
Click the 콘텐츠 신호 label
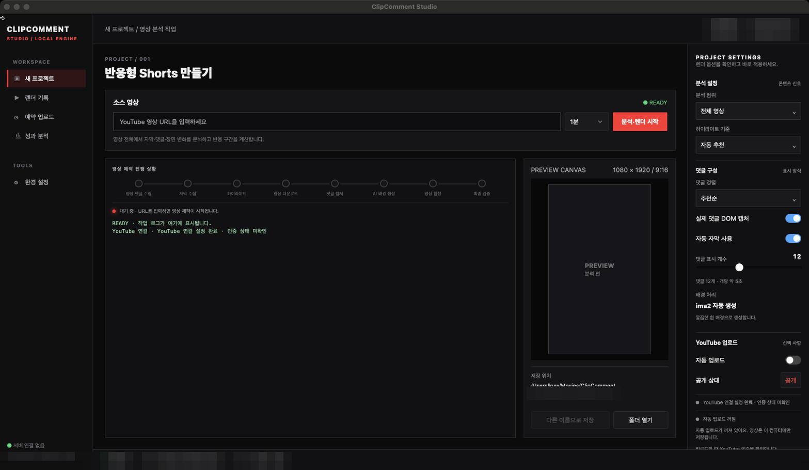pos(789,83)
